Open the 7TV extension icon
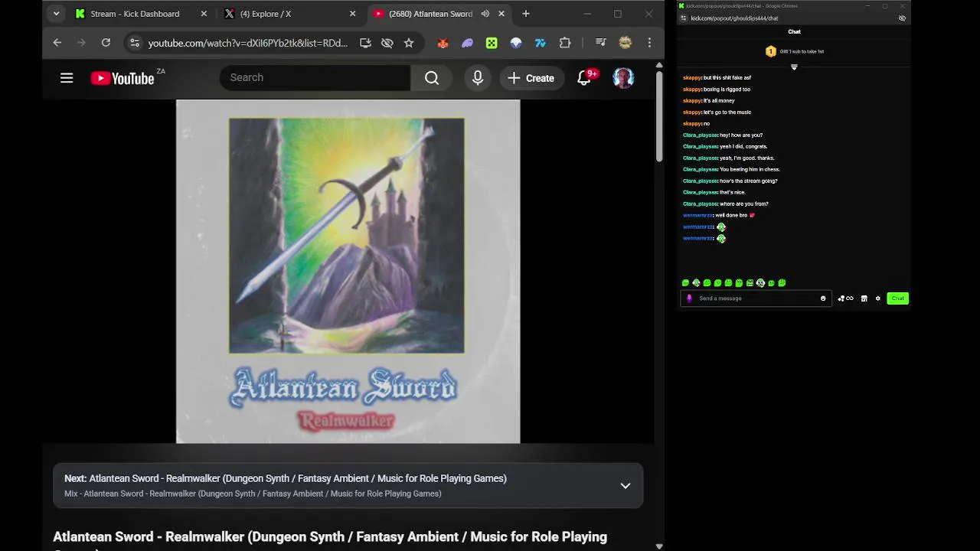This screenshot has height=551, width=980. [x=541, y=43]
